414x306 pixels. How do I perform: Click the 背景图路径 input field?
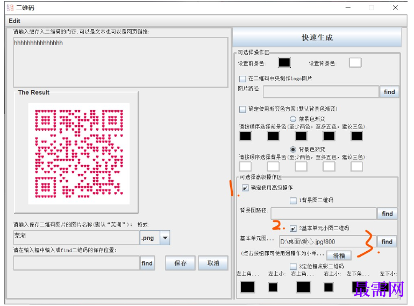coord(324,214)
